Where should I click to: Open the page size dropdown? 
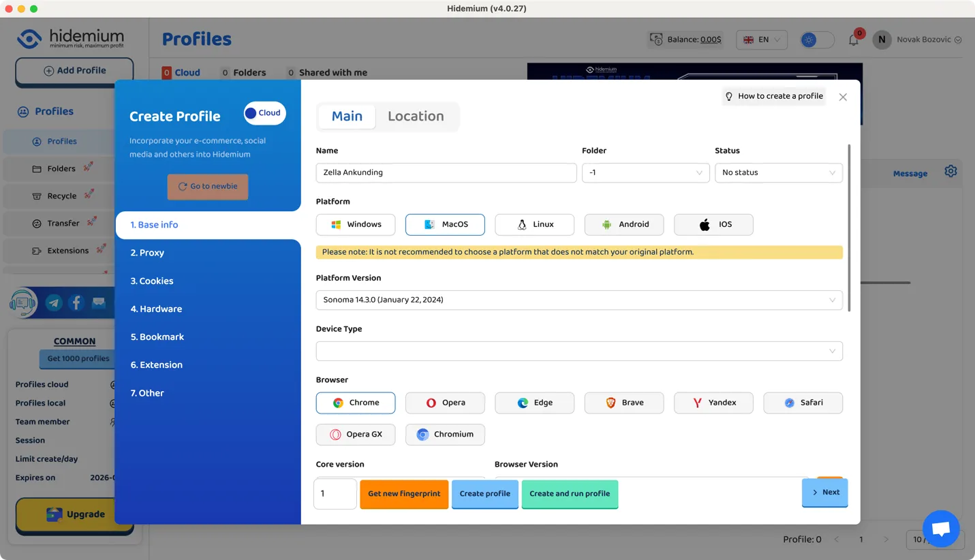point(935,539)
